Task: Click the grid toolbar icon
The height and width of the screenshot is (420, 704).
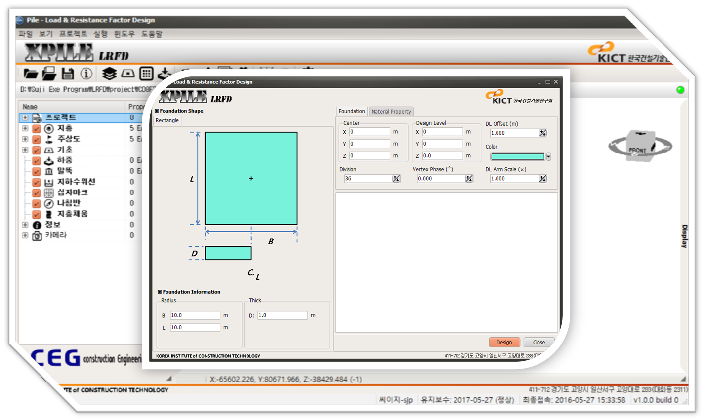Action: coord(146,74)
